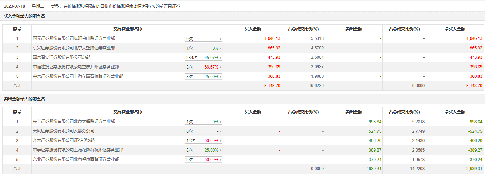Screen dimensions: 485x175
Task: Expand the 14次 50.00% box
Action: pos(203,141)
